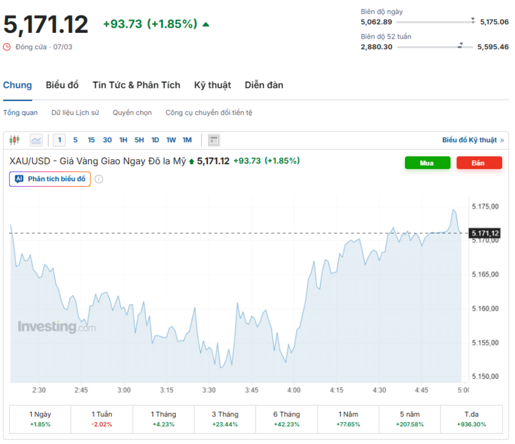Image resolution: width=515 pixels, height=444 pixels.
Task: Click the clock icon next to Đóng cửa
Action: pos(7,47)
